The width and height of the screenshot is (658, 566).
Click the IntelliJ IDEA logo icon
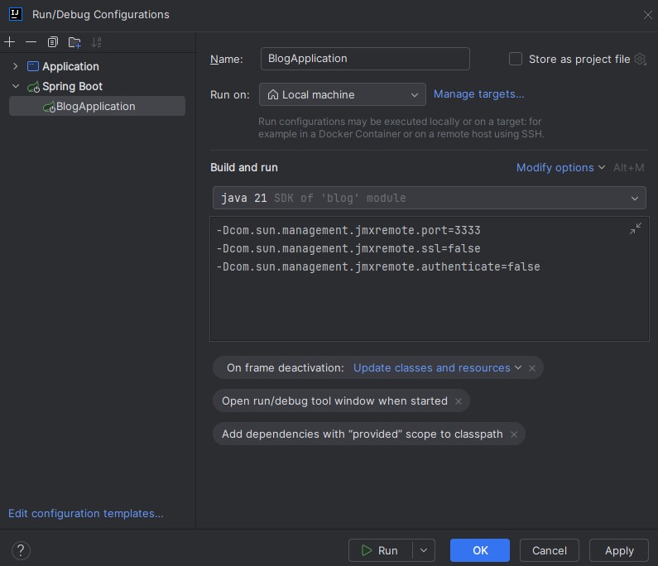16,14
